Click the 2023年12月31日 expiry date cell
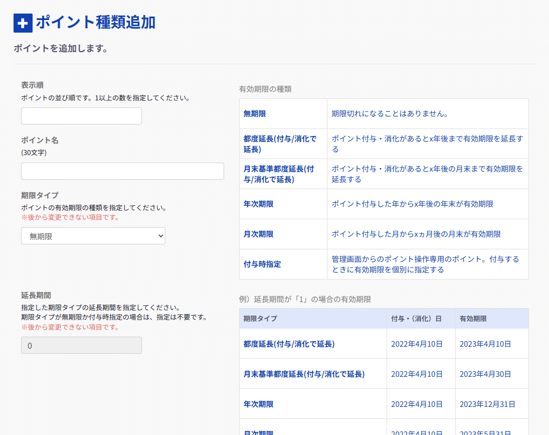Viewport: 549px width, 435px height. pos(487,404)
